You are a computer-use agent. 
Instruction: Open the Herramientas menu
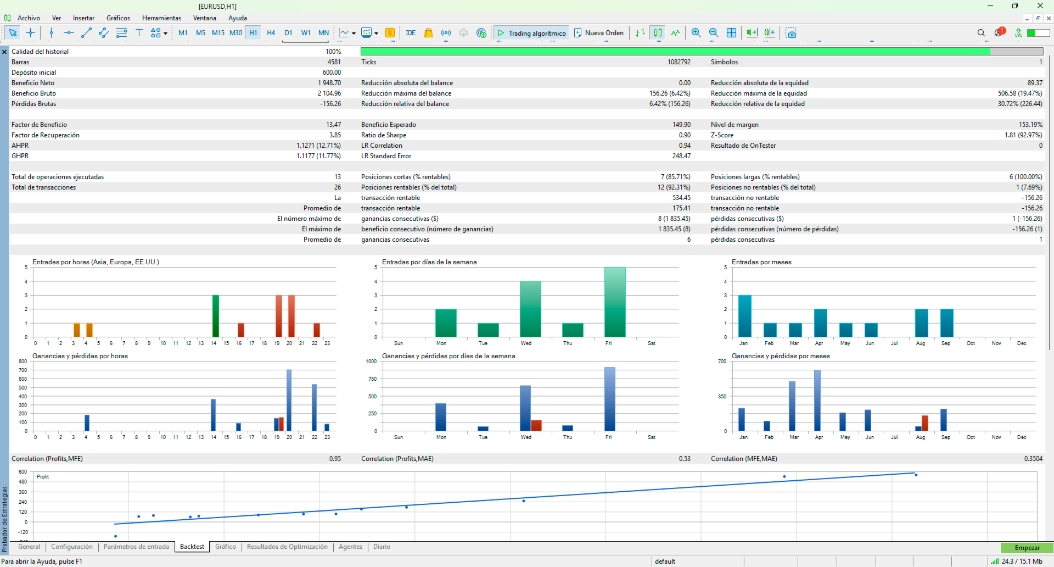pyautogui.click(x=161, y=18)
